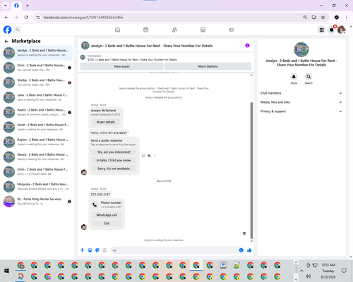
Task: Attach a photo with the image icon
Action: click(90, 250)
